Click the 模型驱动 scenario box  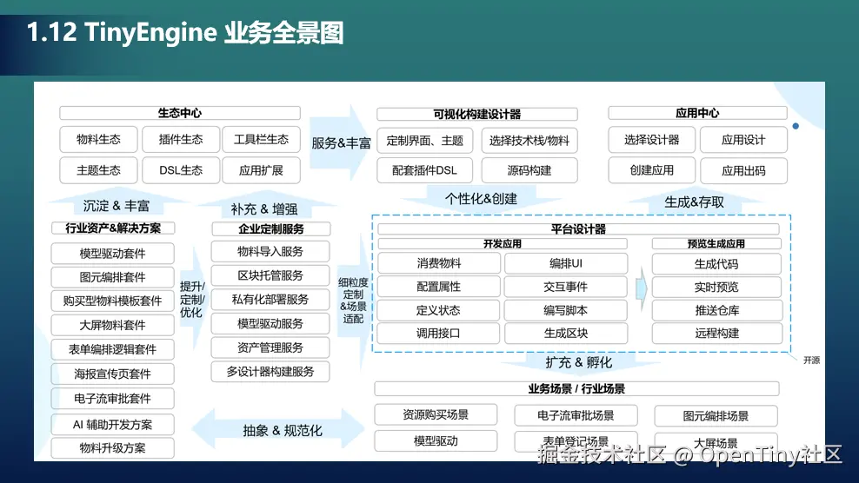(x=436, y=440)
